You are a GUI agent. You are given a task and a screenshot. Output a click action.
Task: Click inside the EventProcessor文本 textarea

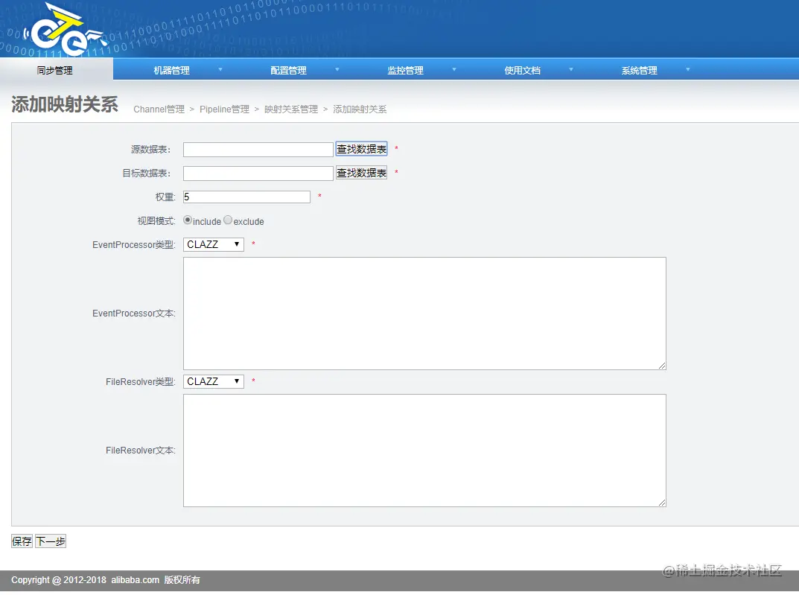click(x=424, y=314)
